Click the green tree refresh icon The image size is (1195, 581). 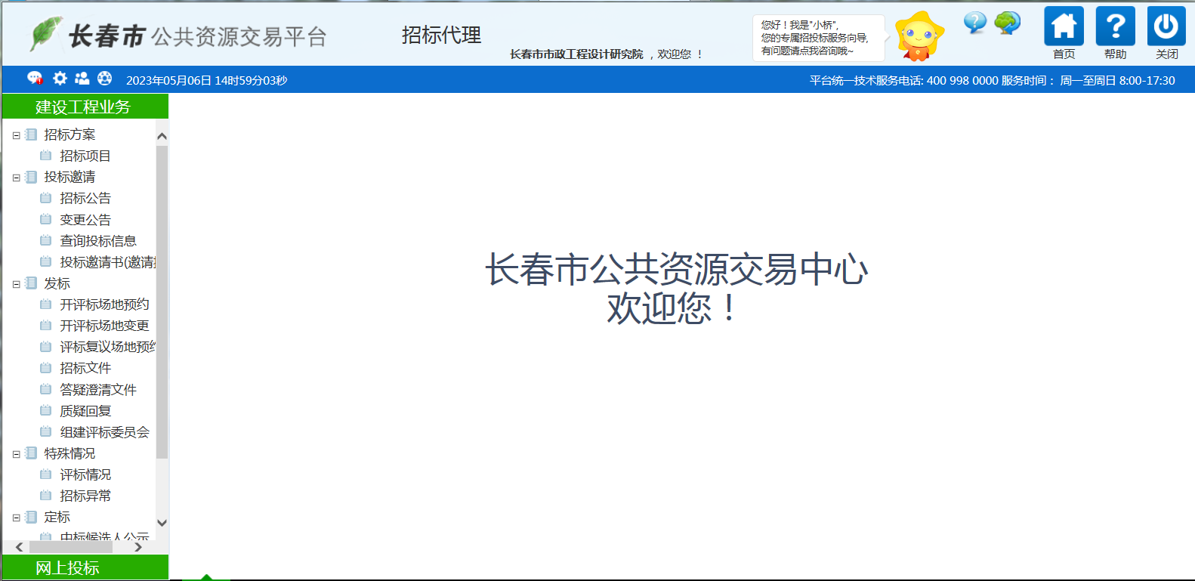(1007, 23)
